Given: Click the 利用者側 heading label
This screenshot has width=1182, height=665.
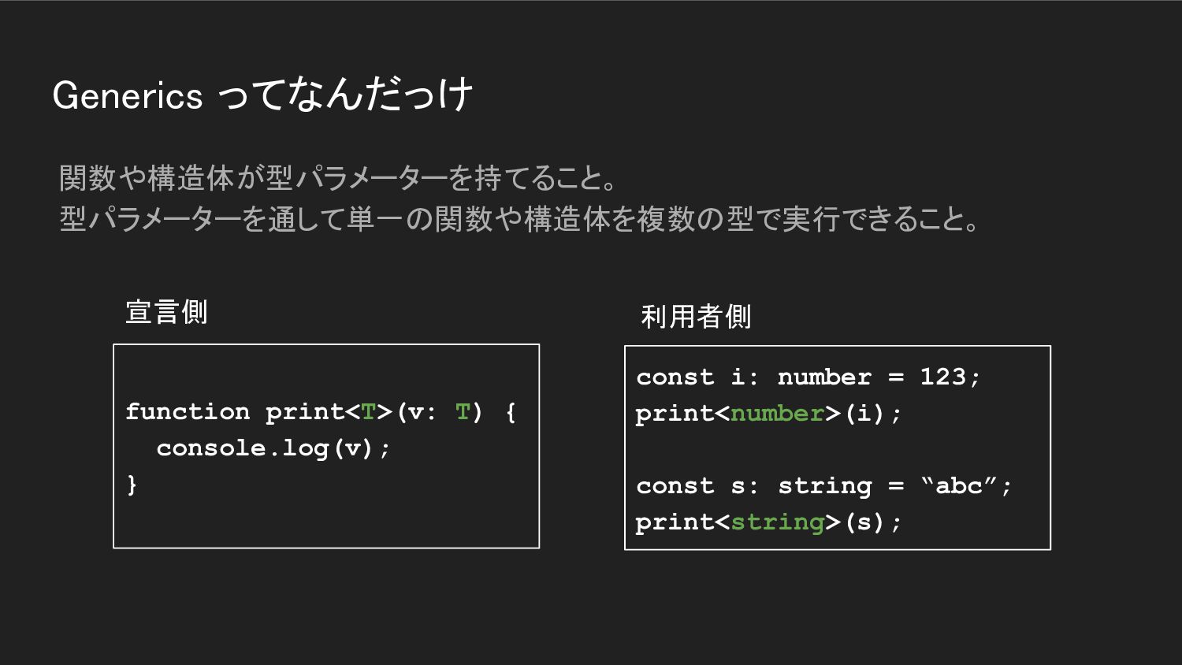Looking at the screenshot, I should tap(696, 317).
